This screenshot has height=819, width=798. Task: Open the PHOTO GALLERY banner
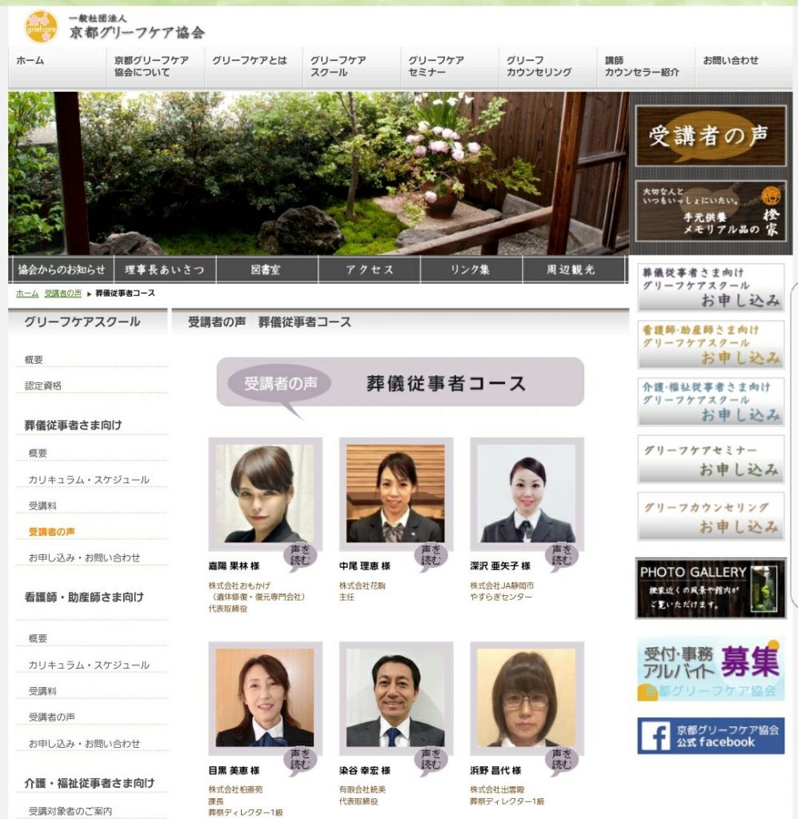(710, 588)
